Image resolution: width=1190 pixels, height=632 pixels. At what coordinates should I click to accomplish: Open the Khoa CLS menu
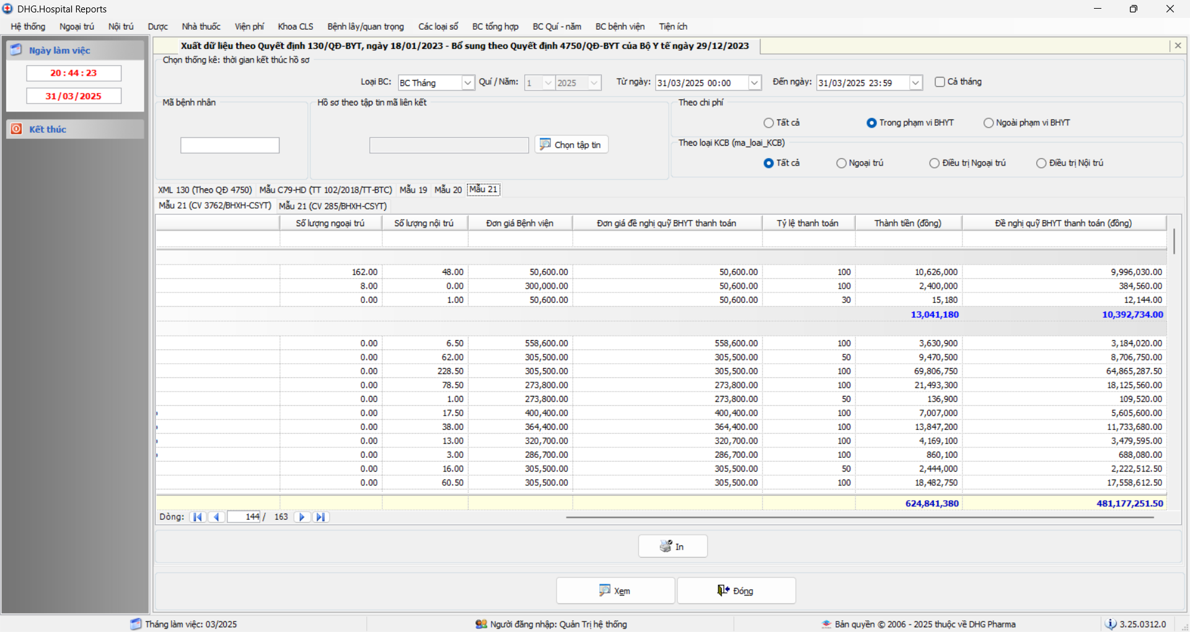296,27
